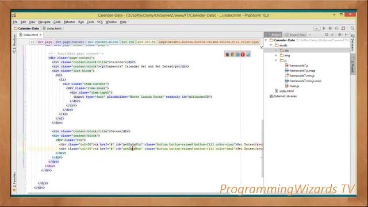The width and height of the screenshot is (368, 207).
Task: Click the PhpStorm title bar app icon
Action: 14,16
